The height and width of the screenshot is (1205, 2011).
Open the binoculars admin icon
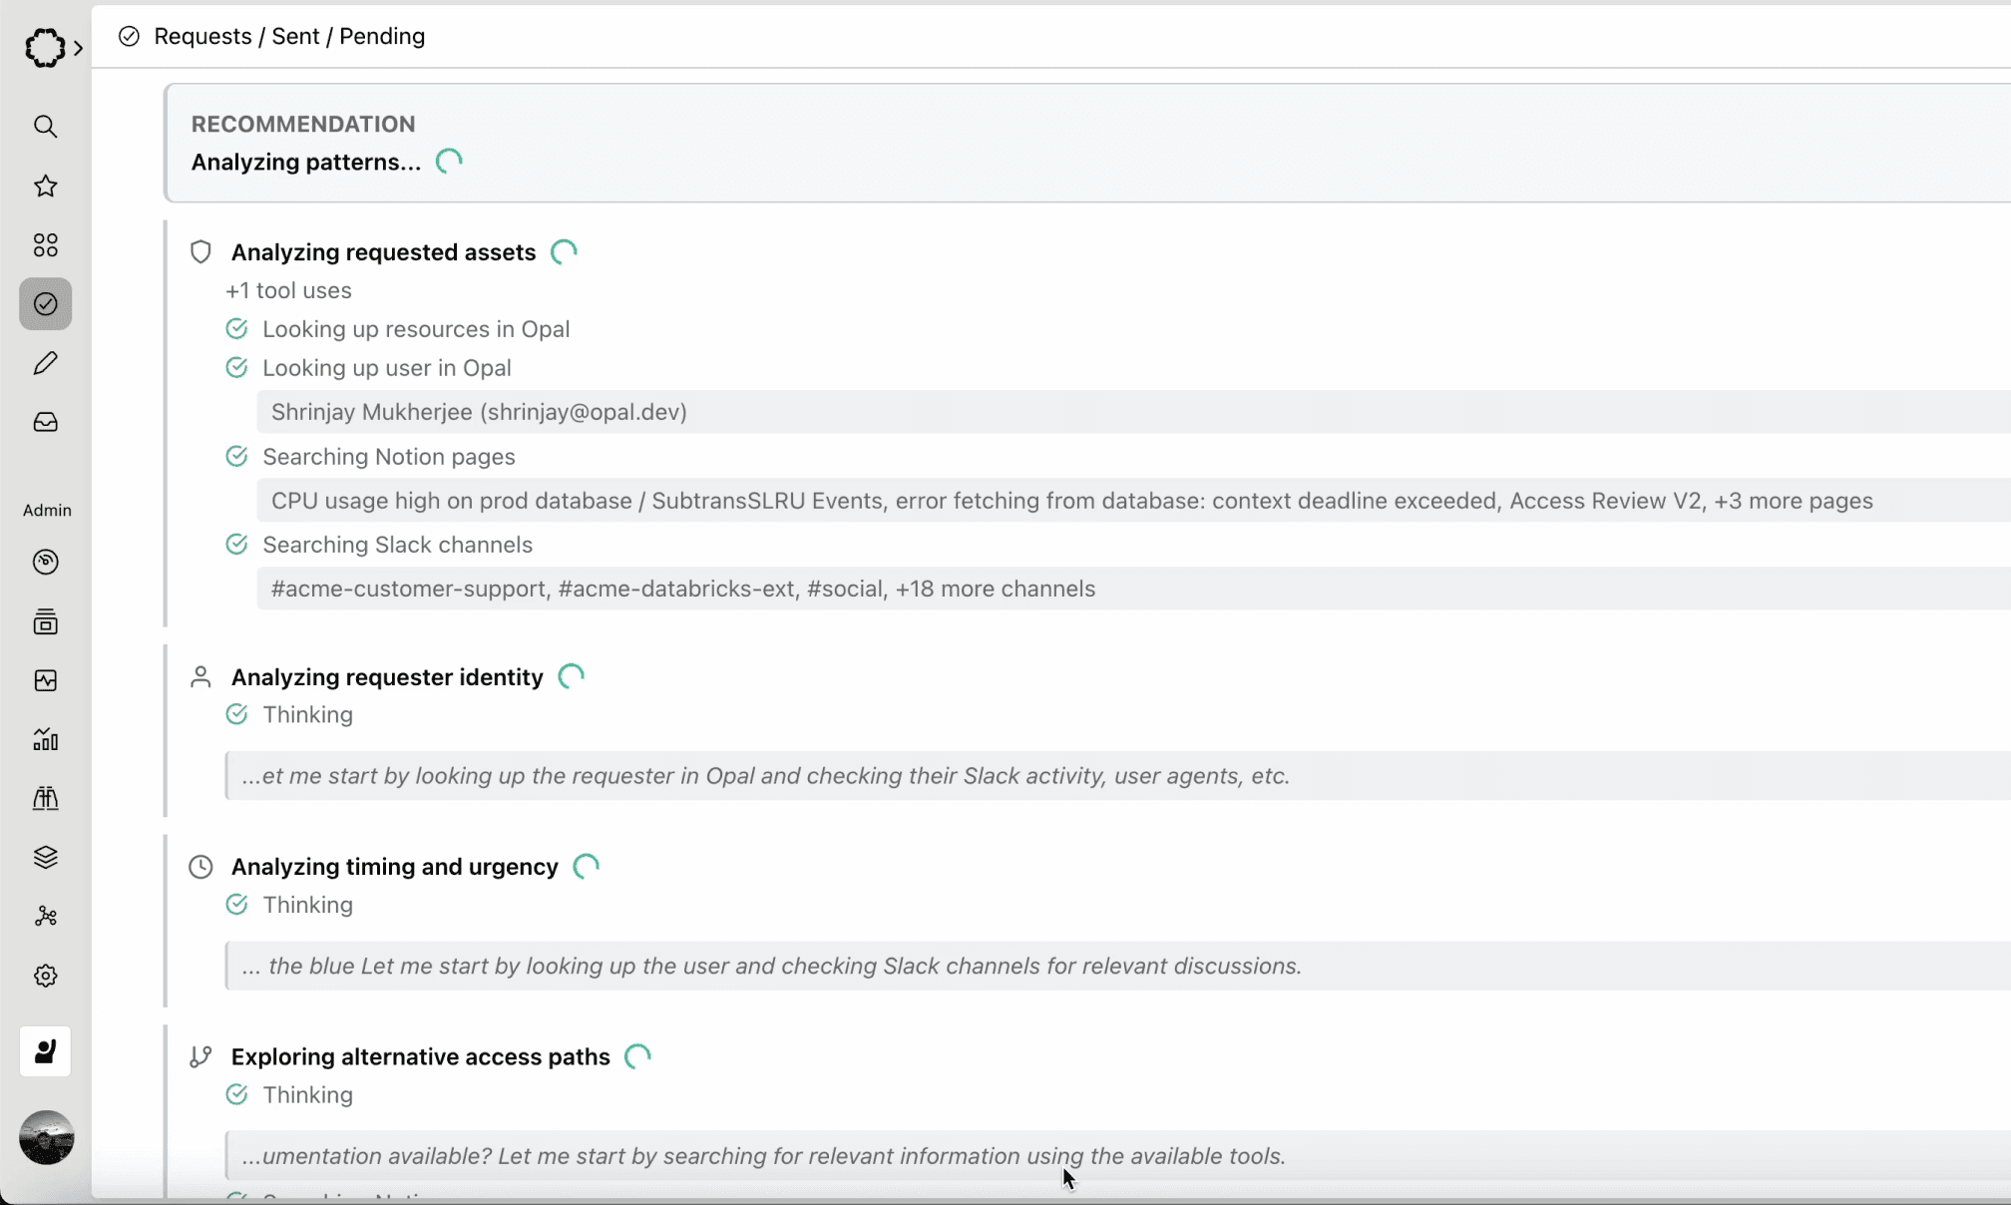pyautogui.click(x=45, y=798)
